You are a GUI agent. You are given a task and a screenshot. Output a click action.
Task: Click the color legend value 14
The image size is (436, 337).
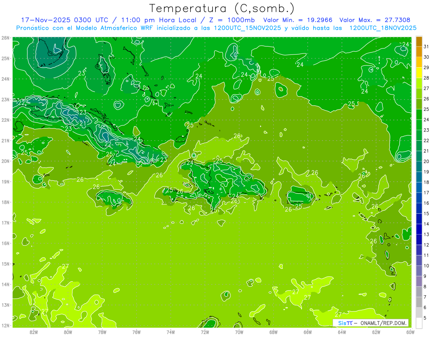[x=426, y=224]
